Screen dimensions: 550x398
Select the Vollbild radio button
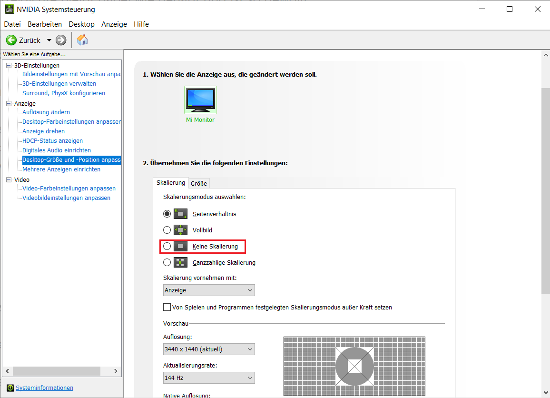pos(167,230)
